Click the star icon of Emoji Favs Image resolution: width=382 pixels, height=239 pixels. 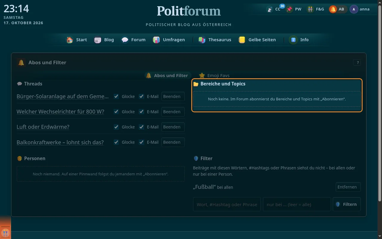[202, 76]
